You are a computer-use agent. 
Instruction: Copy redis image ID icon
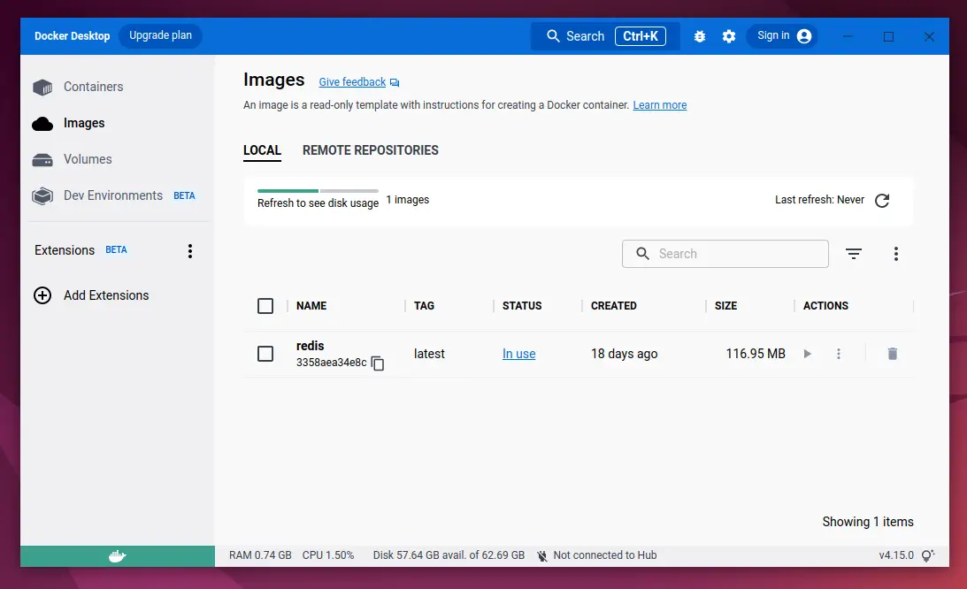click(378, 363)
